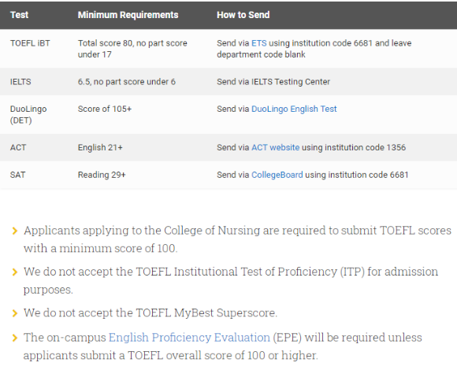Click the Minimum Requirements column header

(128, 15)
